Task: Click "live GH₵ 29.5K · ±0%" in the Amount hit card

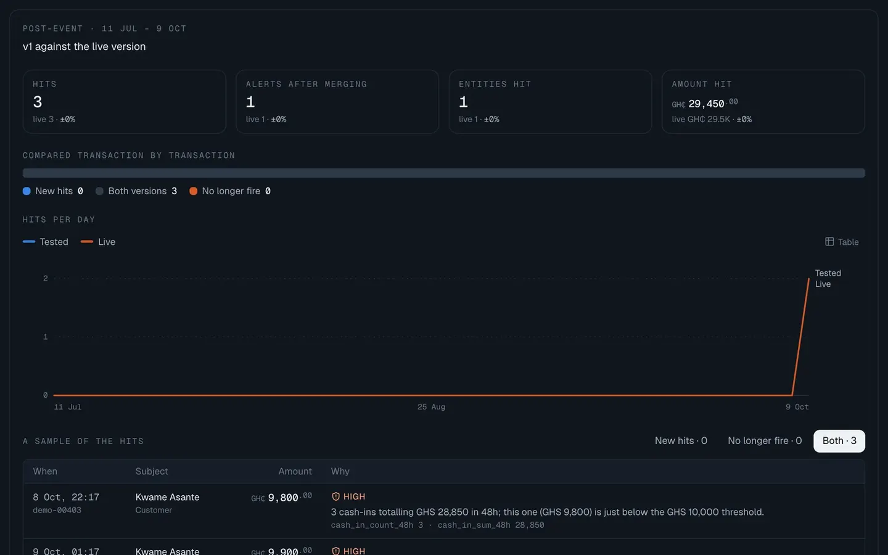Action: point(712,119)
